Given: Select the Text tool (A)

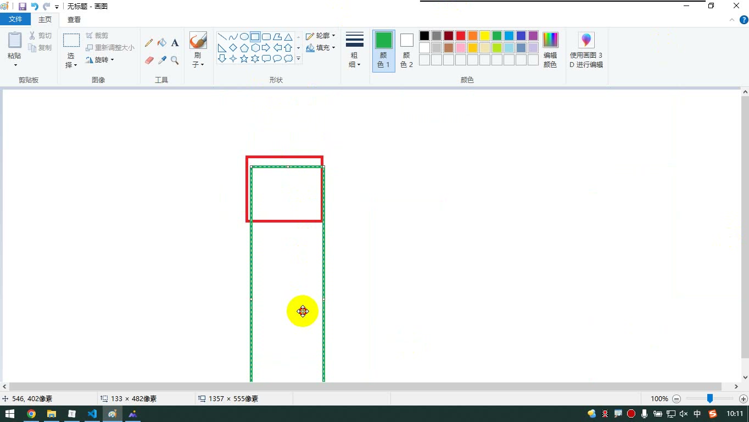Looking at the screenshot, I should pyautogui.click(x=175, y=43).
